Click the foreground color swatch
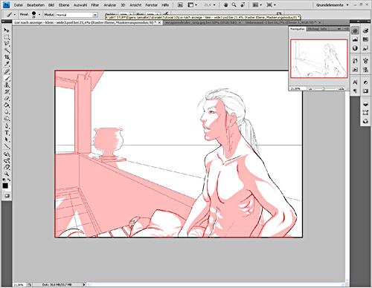This screenshot has height=288, width=372. (5, 186)
